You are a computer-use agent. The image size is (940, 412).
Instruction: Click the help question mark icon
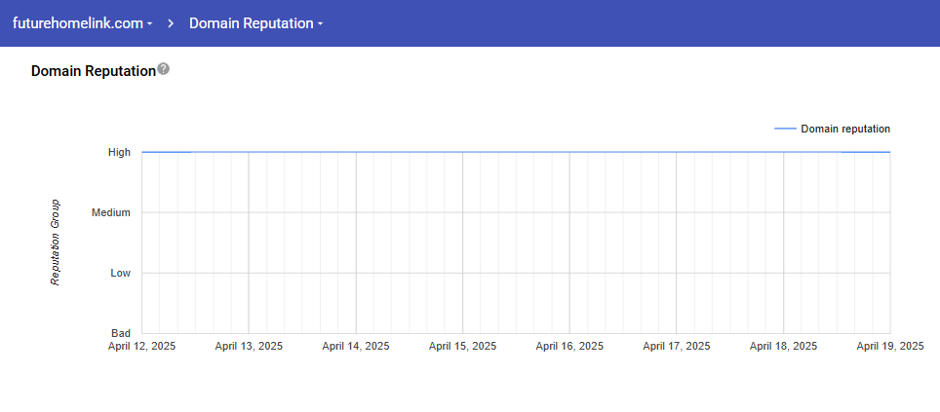[x=163, y=69]
